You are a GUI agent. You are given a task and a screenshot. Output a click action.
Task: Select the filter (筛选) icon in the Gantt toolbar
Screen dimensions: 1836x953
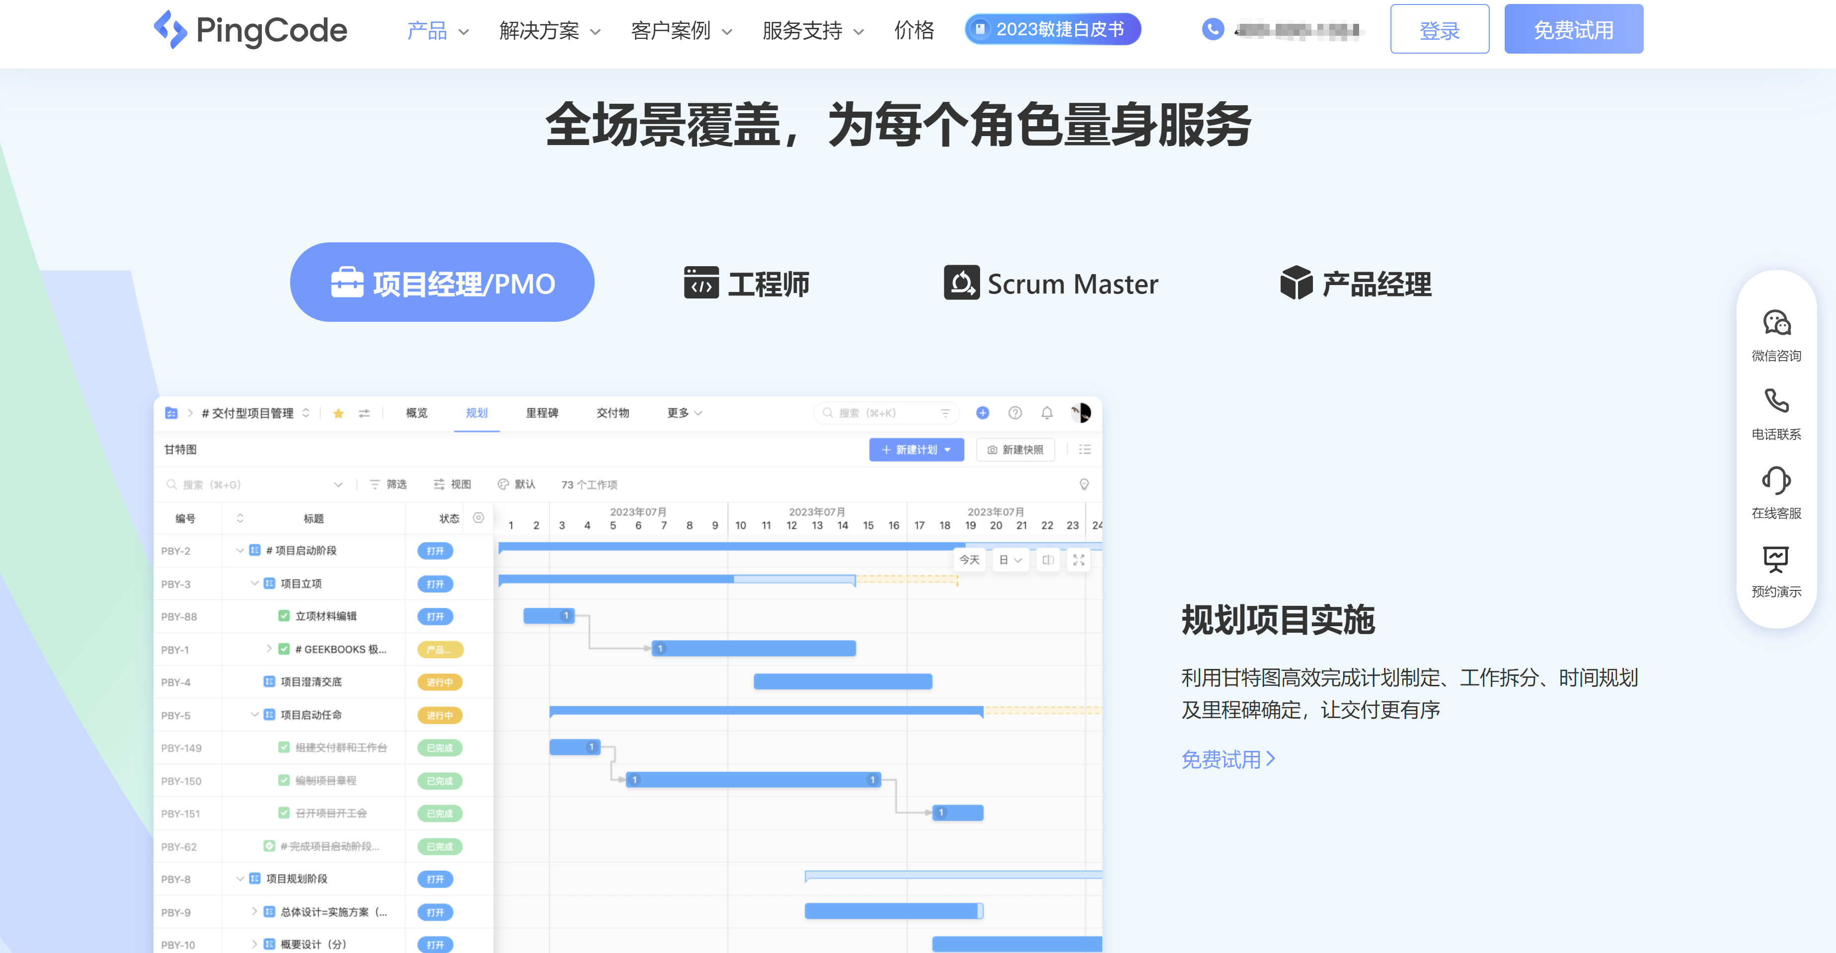pos(376,484)
